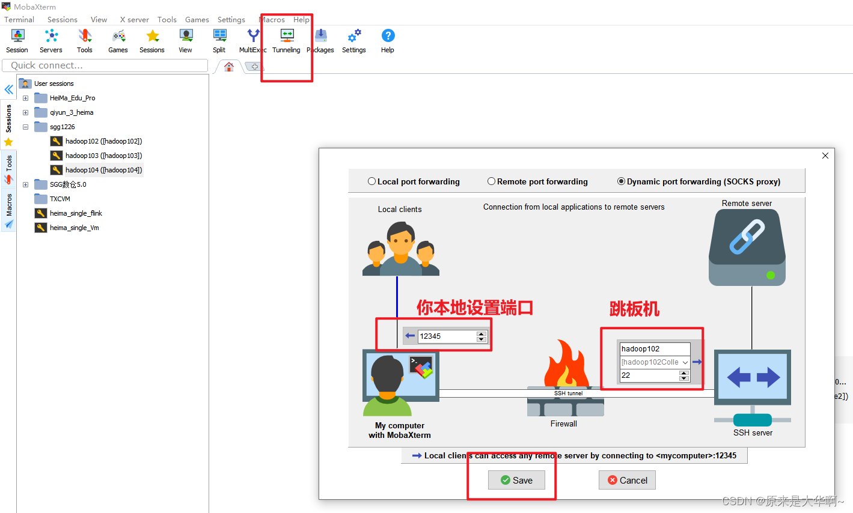The width and height of the screenshot is (853, 513).
Task: Click the SSH server hadoop102 field
Action: coord(655,349)
